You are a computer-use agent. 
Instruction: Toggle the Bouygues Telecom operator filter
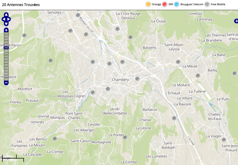[x=177, y=4]
